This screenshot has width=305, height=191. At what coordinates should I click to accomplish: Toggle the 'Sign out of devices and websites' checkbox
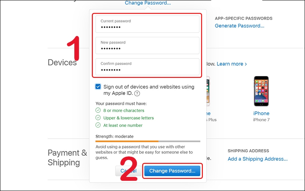tap(98, 87)
